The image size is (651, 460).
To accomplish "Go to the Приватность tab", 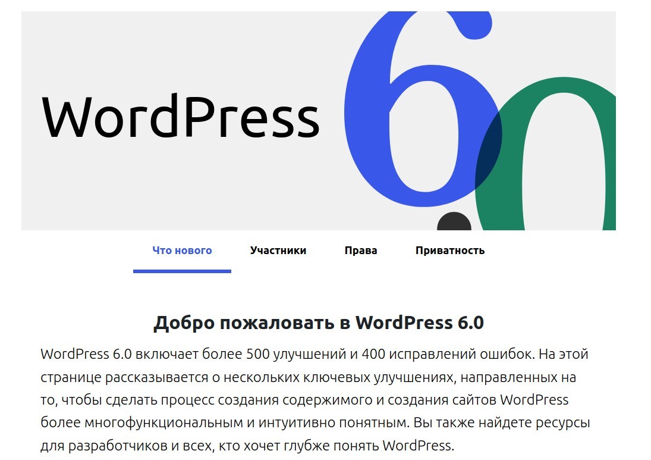I will click(450, 251).
